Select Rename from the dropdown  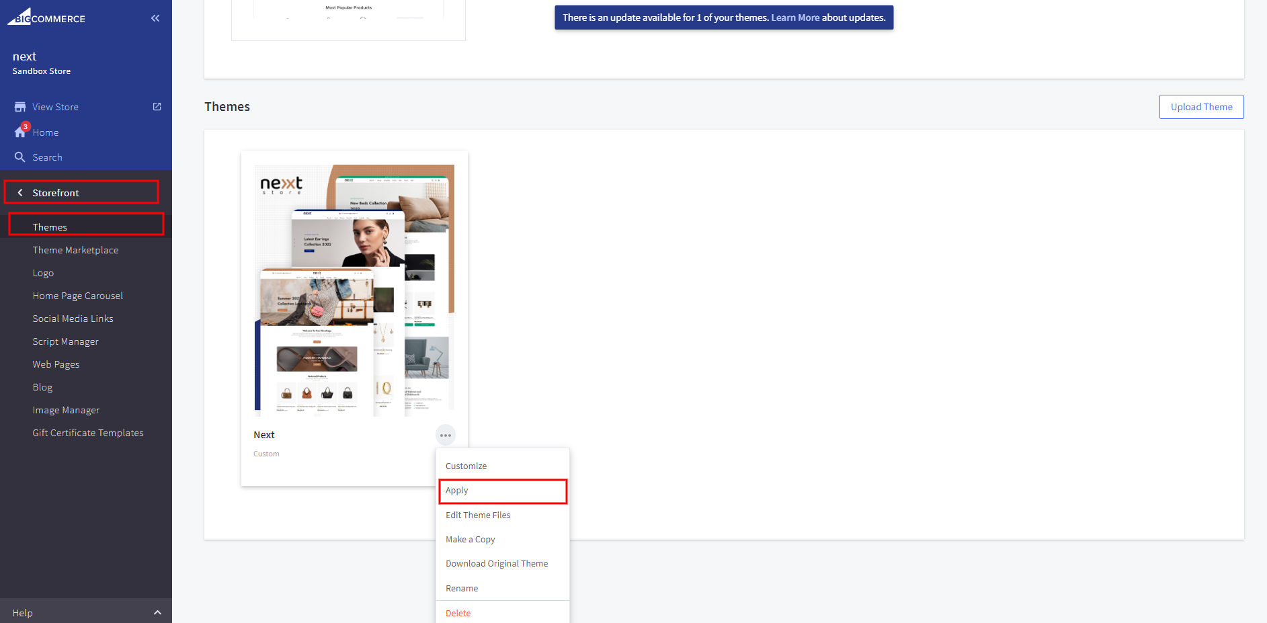(x=462, y=589)
